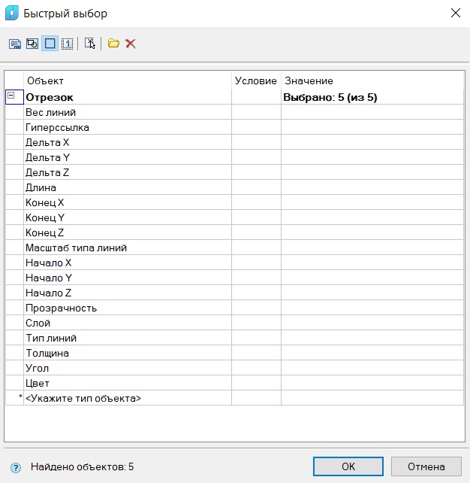Click the pick-object icon with cursor arrow

pyautogui.click(x=89, y=44)
